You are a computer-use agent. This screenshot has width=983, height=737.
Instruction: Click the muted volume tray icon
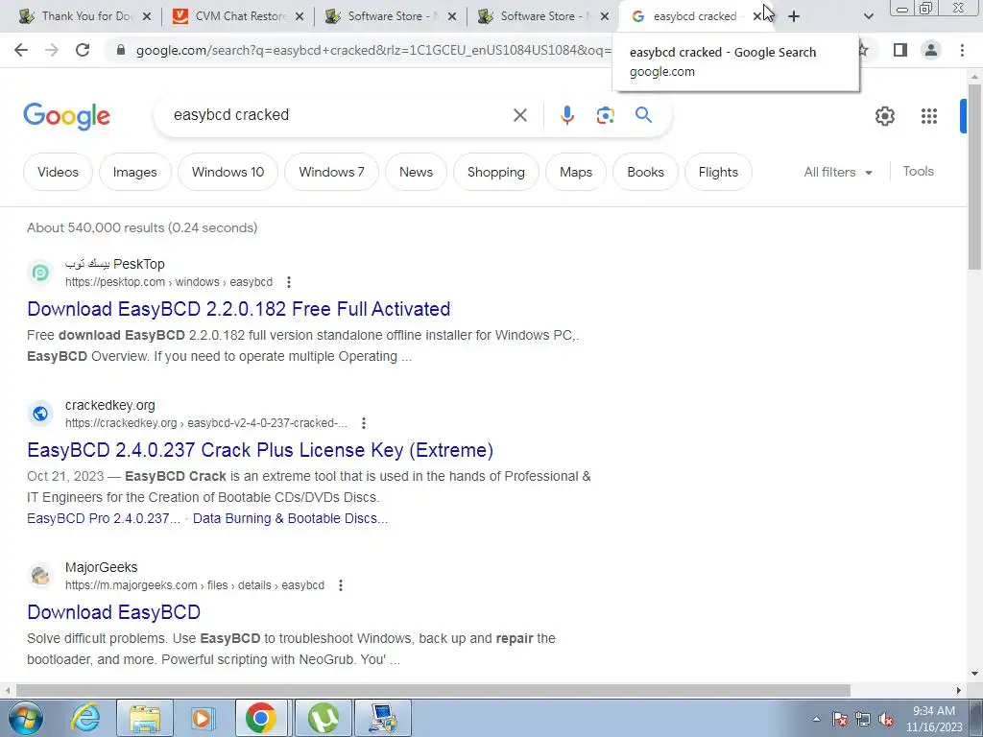tap(886, 720)
